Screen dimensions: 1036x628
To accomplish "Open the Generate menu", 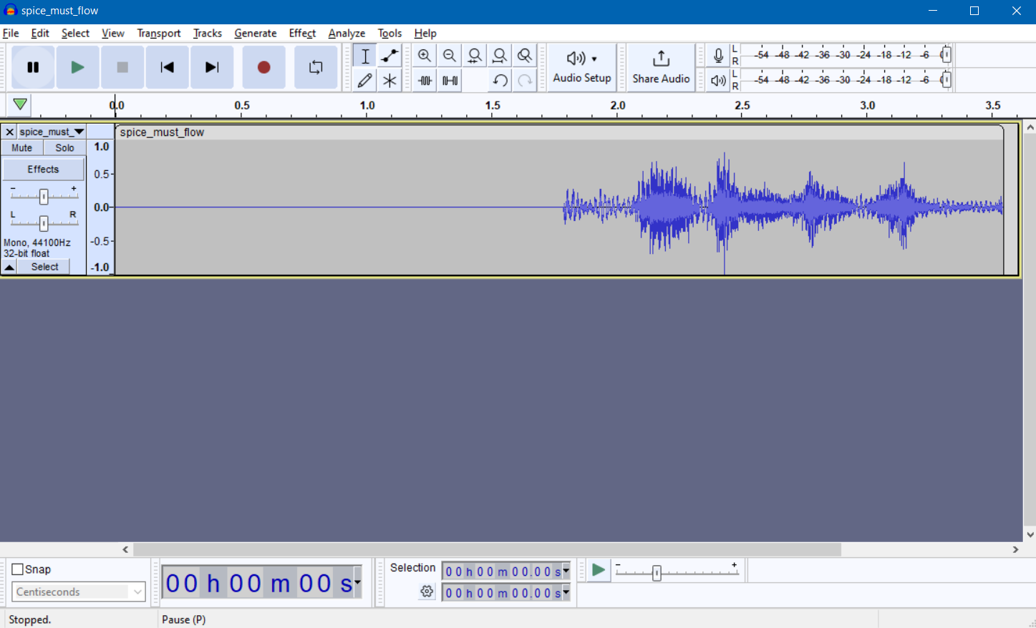I will pos(255,33).
